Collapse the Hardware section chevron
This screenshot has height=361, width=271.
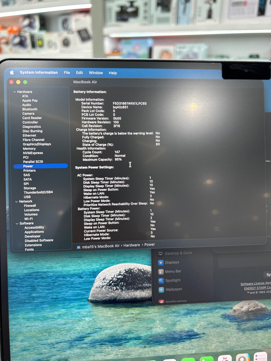14,92
